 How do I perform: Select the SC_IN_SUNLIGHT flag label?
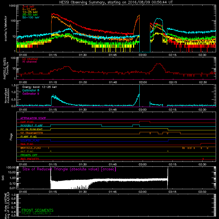tap(31, 129)
